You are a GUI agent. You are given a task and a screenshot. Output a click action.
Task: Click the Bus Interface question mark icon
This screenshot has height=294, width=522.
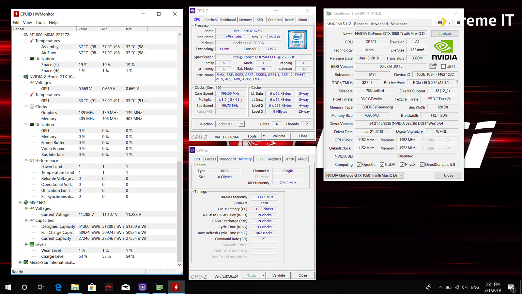457,83
